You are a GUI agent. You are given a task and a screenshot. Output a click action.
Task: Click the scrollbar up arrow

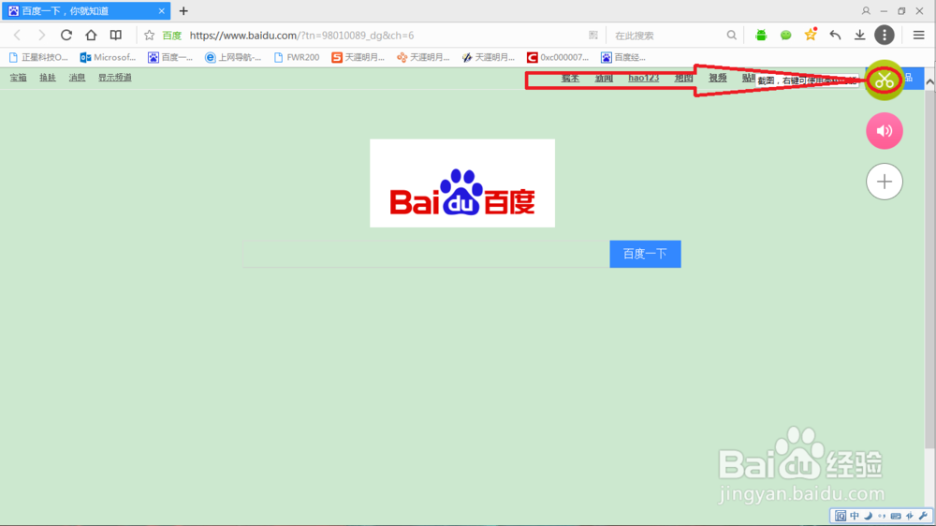[930, 83]
